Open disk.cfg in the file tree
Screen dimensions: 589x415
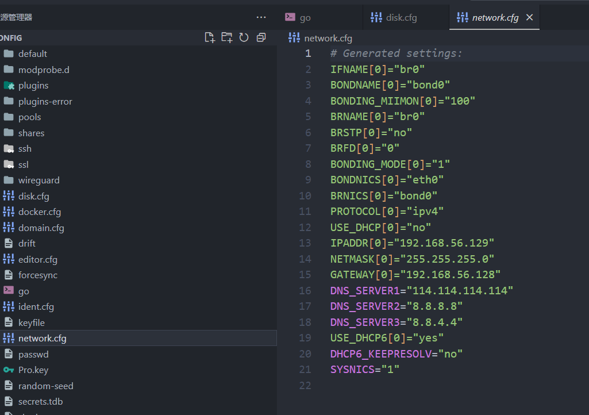[138, 196]
